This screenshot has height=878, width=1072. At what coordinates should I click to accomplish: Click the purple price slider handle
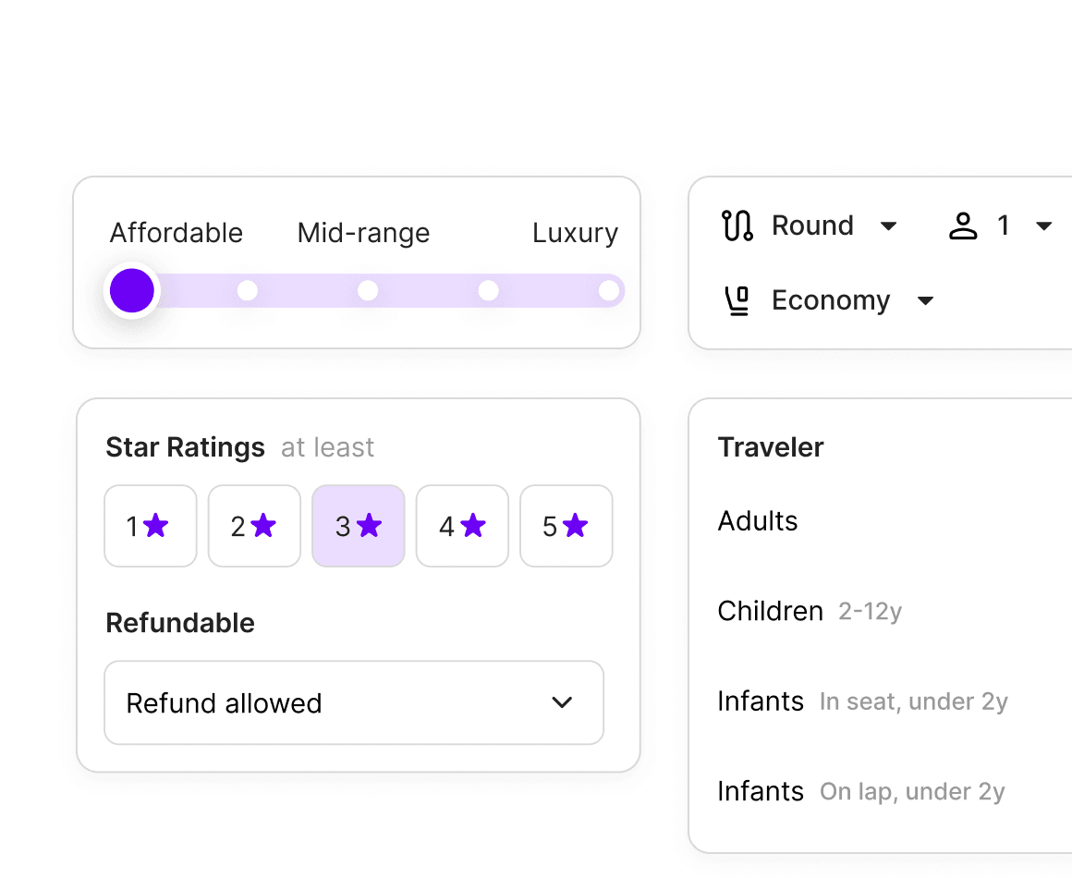(x=132, y=291)
